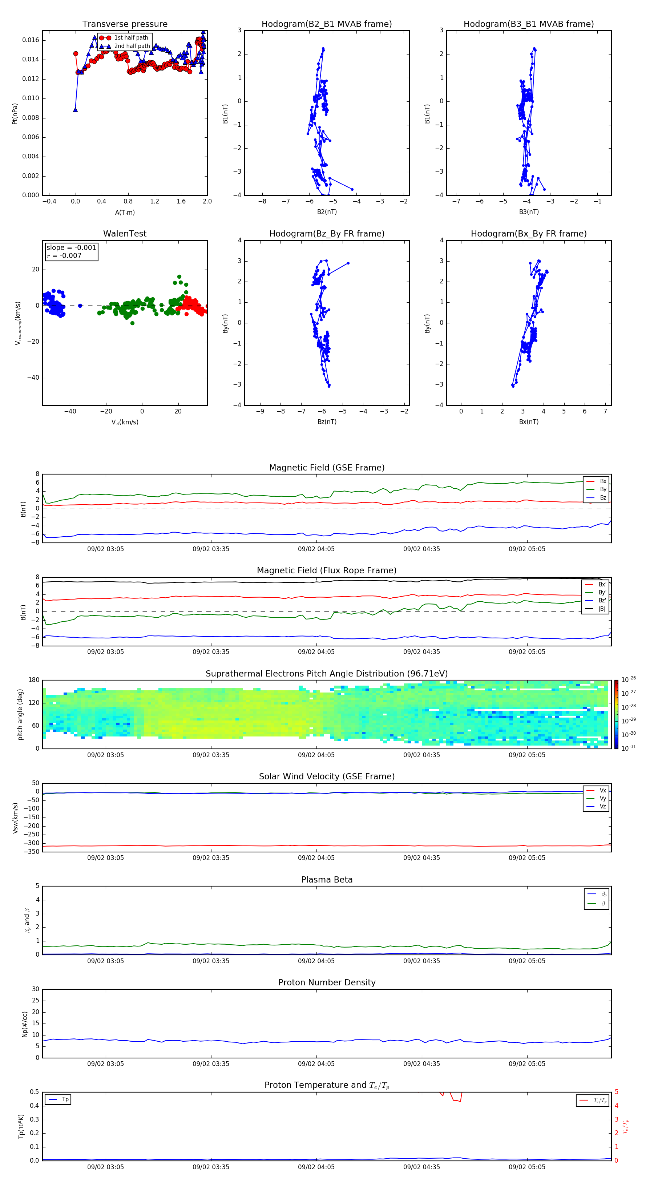Click red 'Te/Tp' right axis label

[x=625, y=1126]
